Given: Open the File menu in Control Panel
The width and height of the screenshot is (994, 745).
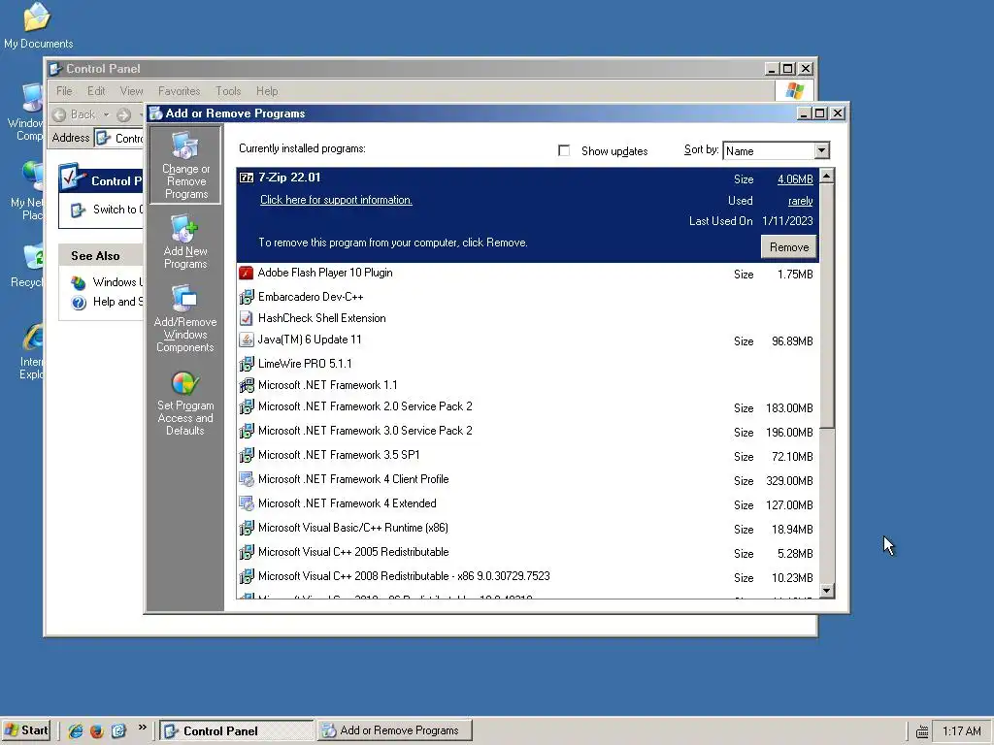Looking at the screenshot, I should [x=64, y=91].
